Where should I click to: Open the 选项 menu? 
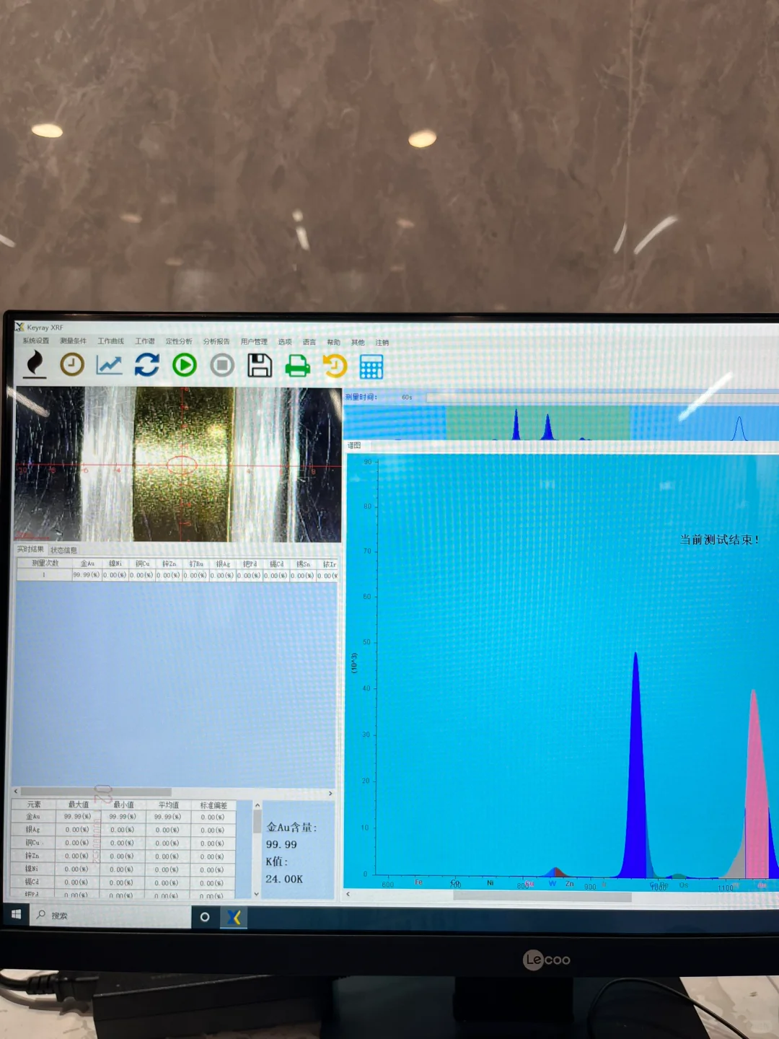(x=285, y=342)
